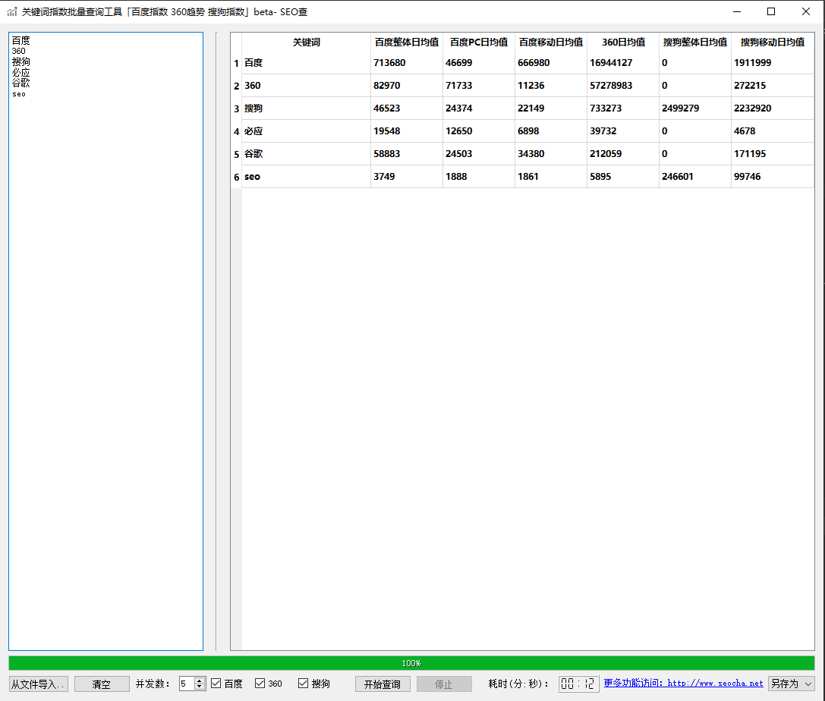Disable the 搜狗 checkbox
This screenshot has width=825, height=701.
click(x=304, y=684)
